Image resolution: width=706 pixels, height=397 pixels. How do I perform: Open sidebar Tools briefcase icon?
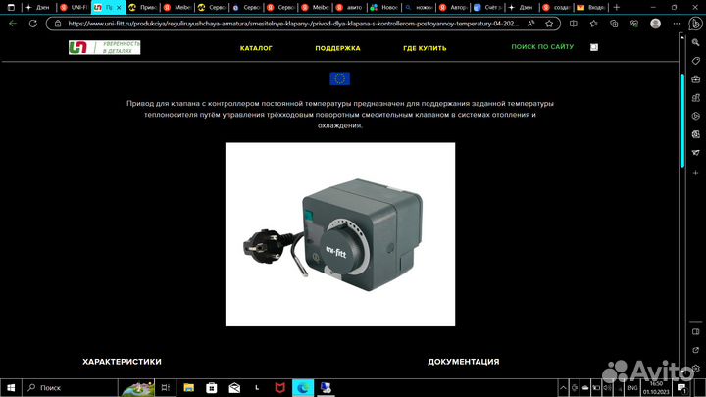695,79
